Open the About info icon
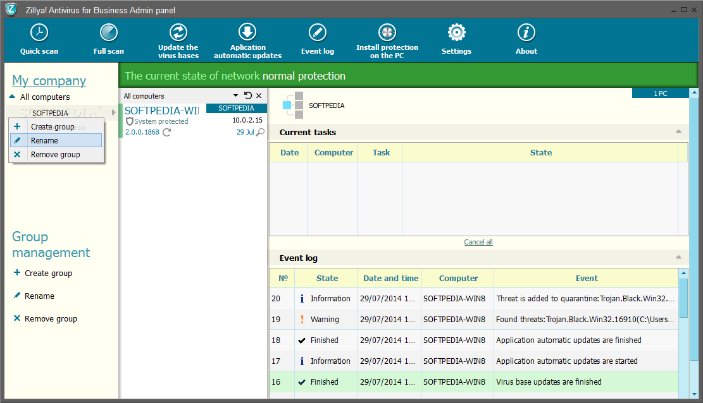Viewport: 703px width, 403px height. 526,33
